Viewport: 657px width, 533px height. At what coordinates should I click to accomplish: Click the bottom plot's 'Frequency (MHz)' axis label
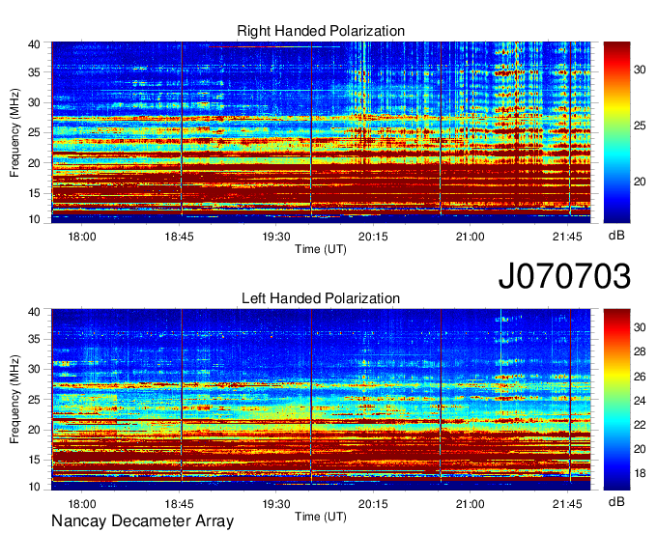[14, 400]
